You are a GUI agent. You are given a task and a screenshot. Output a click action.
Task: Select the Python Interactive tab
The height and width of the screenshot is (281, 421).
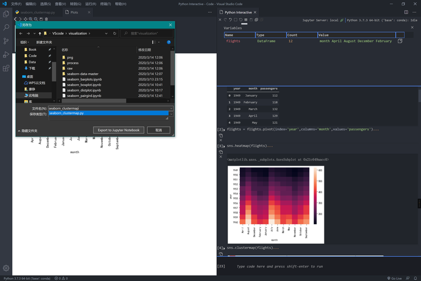[x=238, y=12]
